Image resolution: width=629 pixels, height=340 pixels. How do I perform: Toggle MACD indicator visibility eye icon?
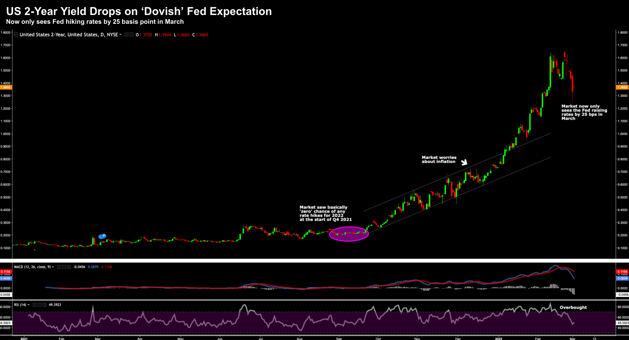click(x=59, y=267)
